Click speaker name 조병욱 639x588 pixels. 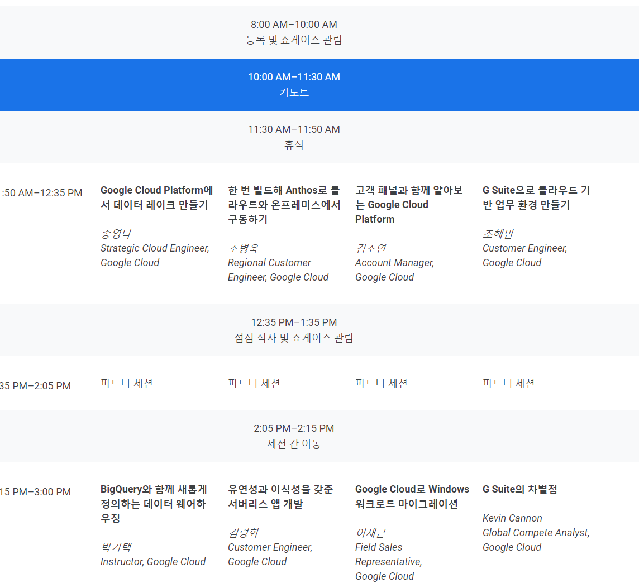point(243,249)
